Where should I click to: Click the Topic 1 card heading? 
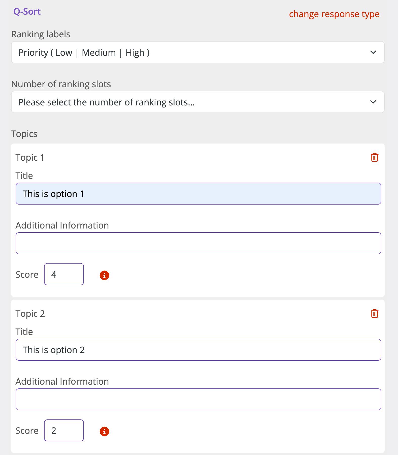pyautogui.click(x=30, y=158)
